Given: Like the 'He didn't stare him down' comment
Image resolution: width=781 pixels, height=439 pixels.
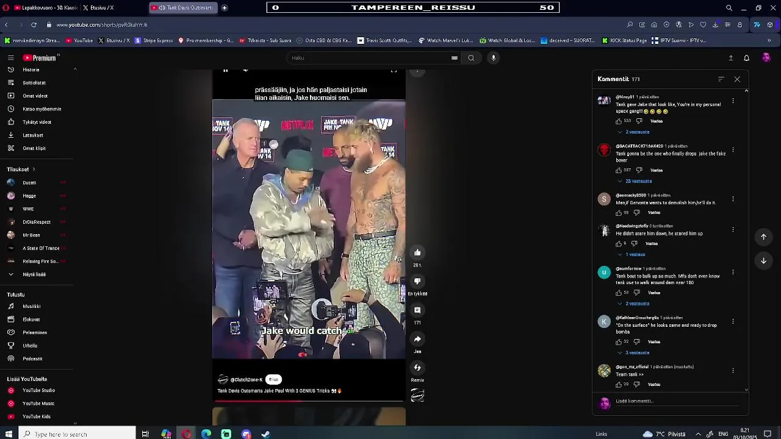Looking at the screenshot, I should (x=619, y=244).
